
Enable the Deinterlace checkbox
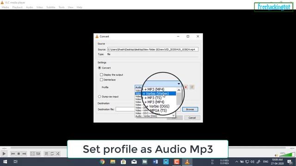pyautogui.click(x=101, y=80)
